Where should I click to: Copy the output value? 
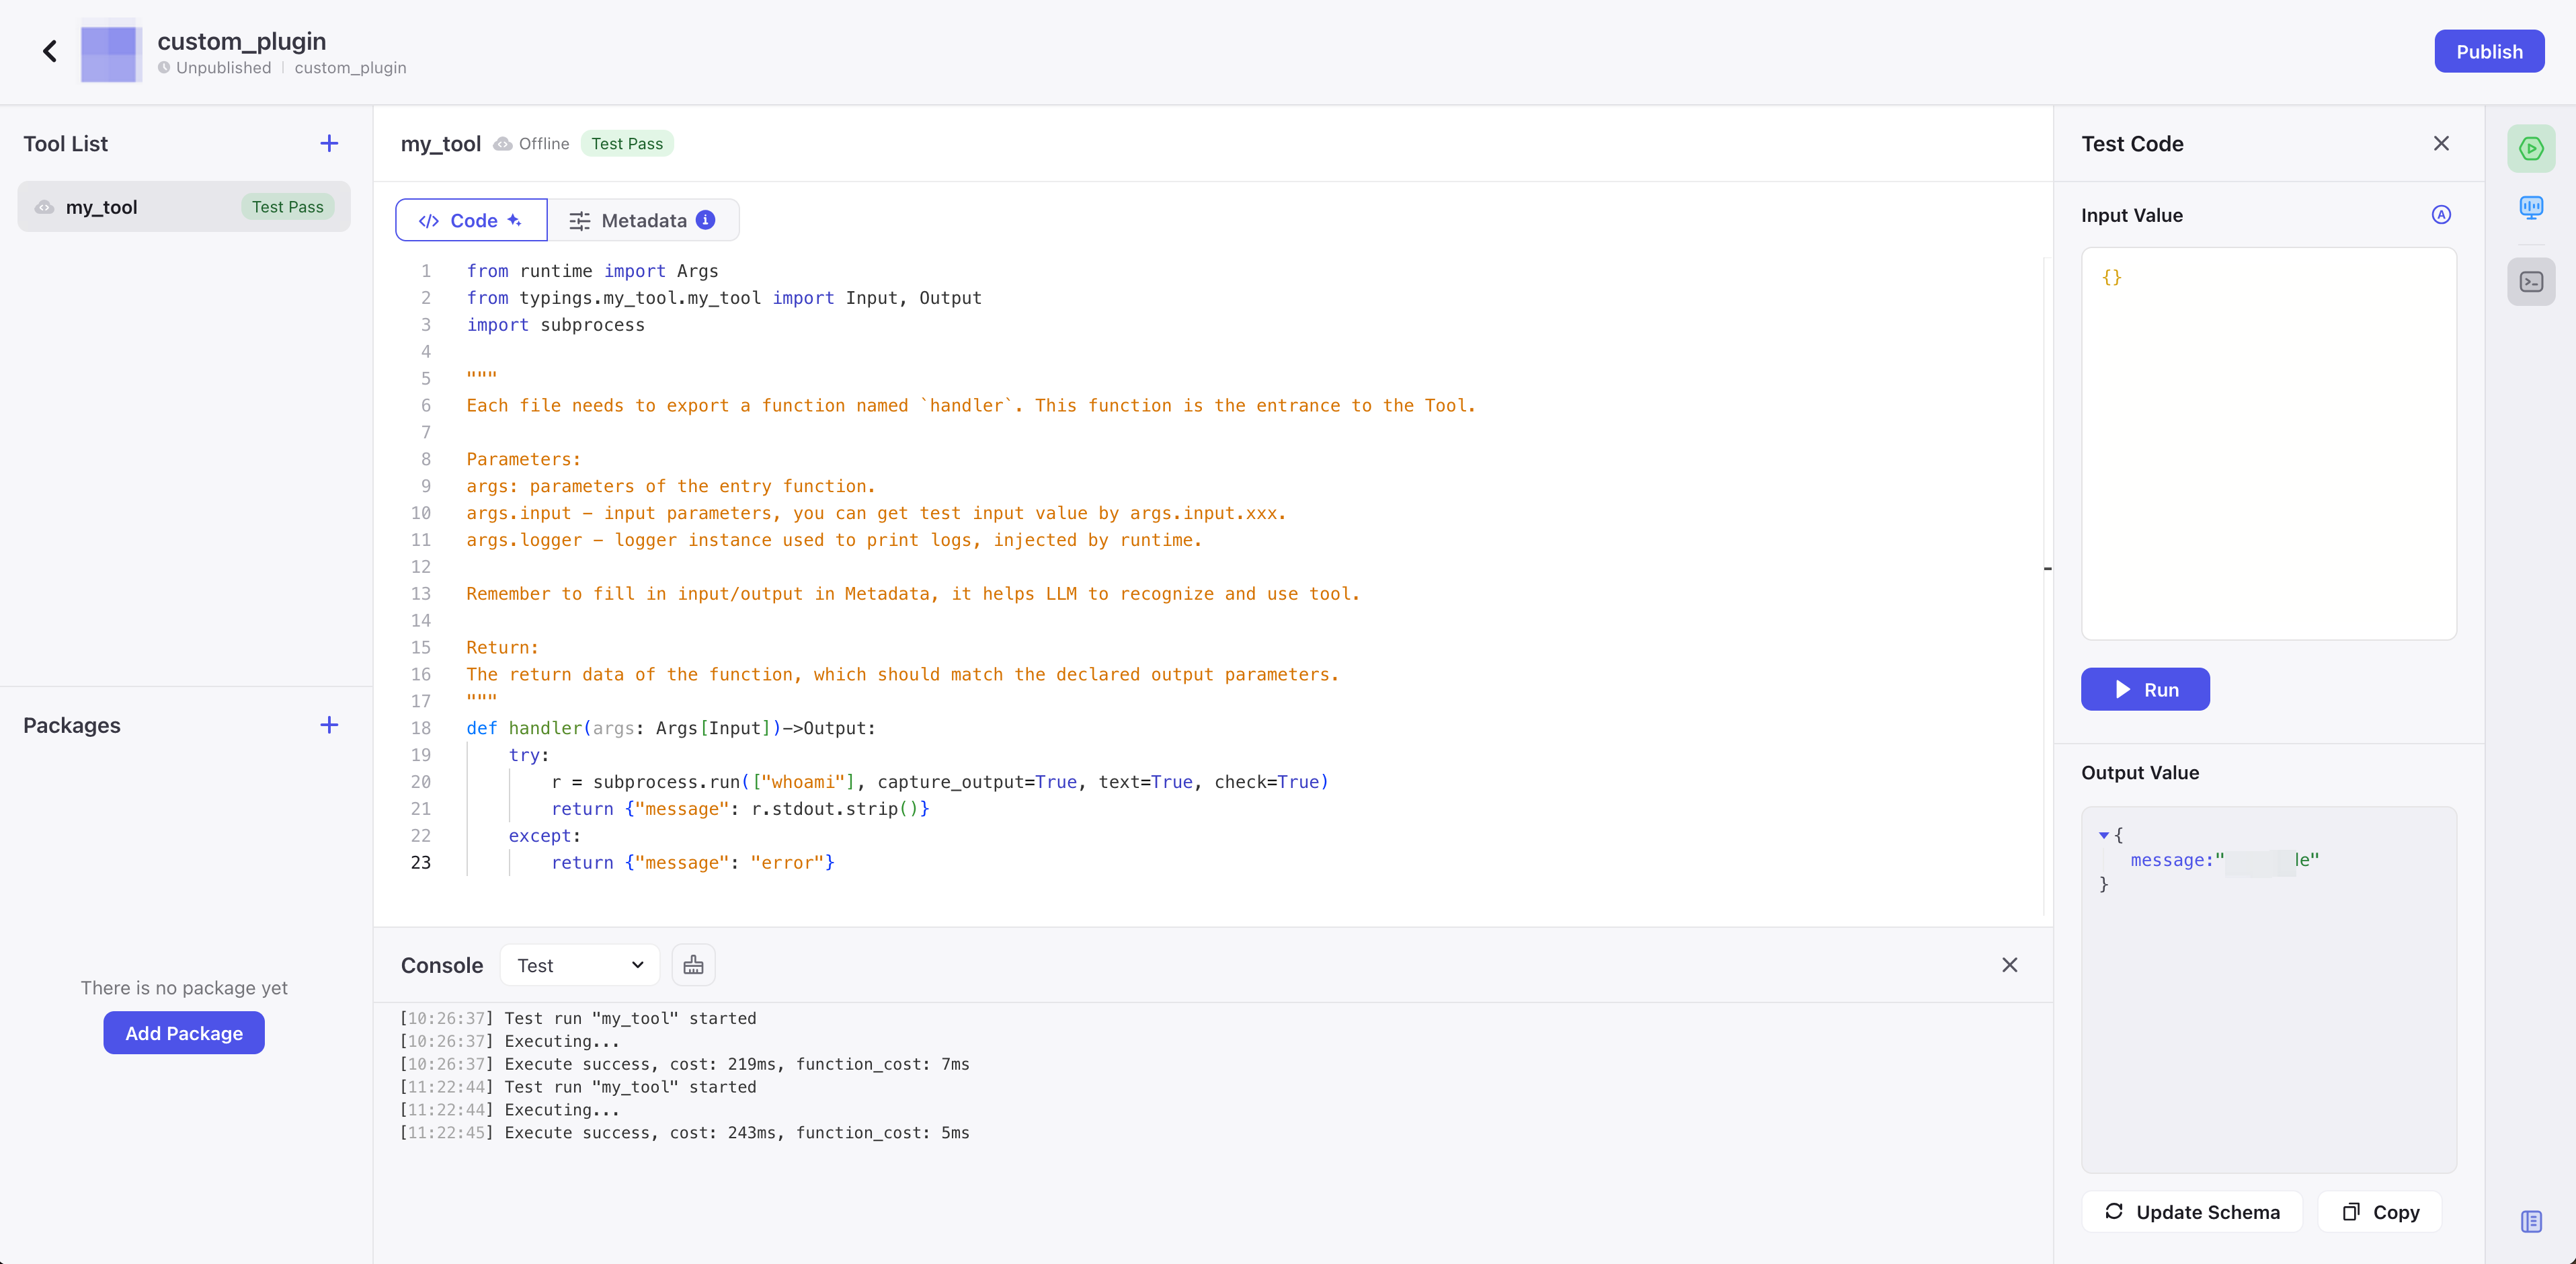(x=2380, y=1212)
